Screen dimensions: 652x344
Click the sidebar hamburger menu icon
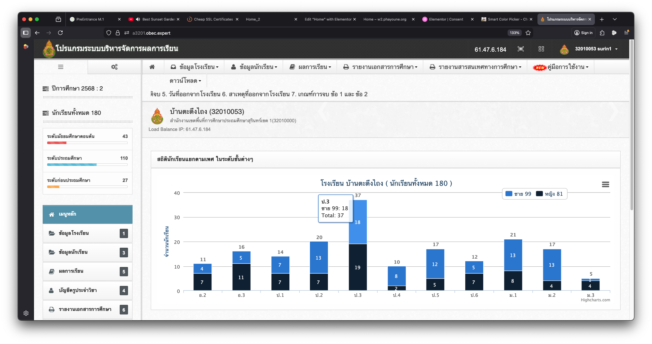pyautogui.click(x=61, y=67)
